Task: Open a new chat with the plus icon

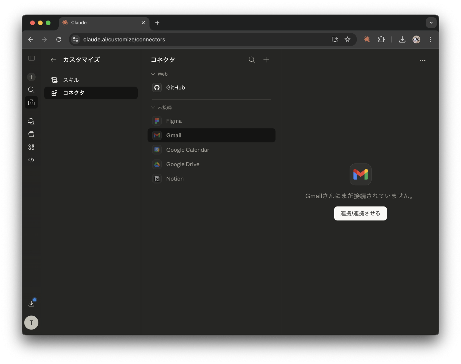Action: [x=31, y=77]
